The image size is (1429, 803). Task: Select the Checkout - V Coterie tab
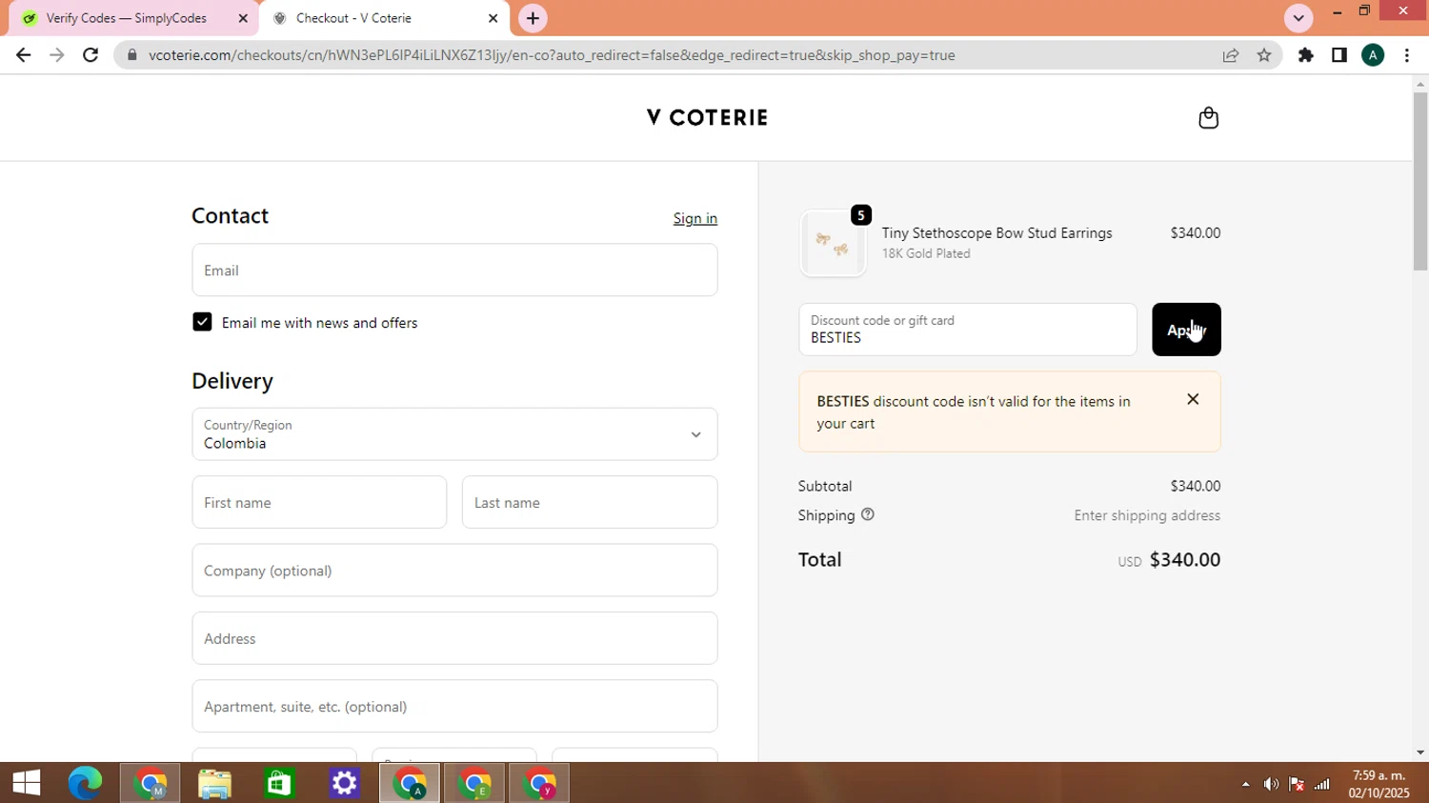point(384,18)
